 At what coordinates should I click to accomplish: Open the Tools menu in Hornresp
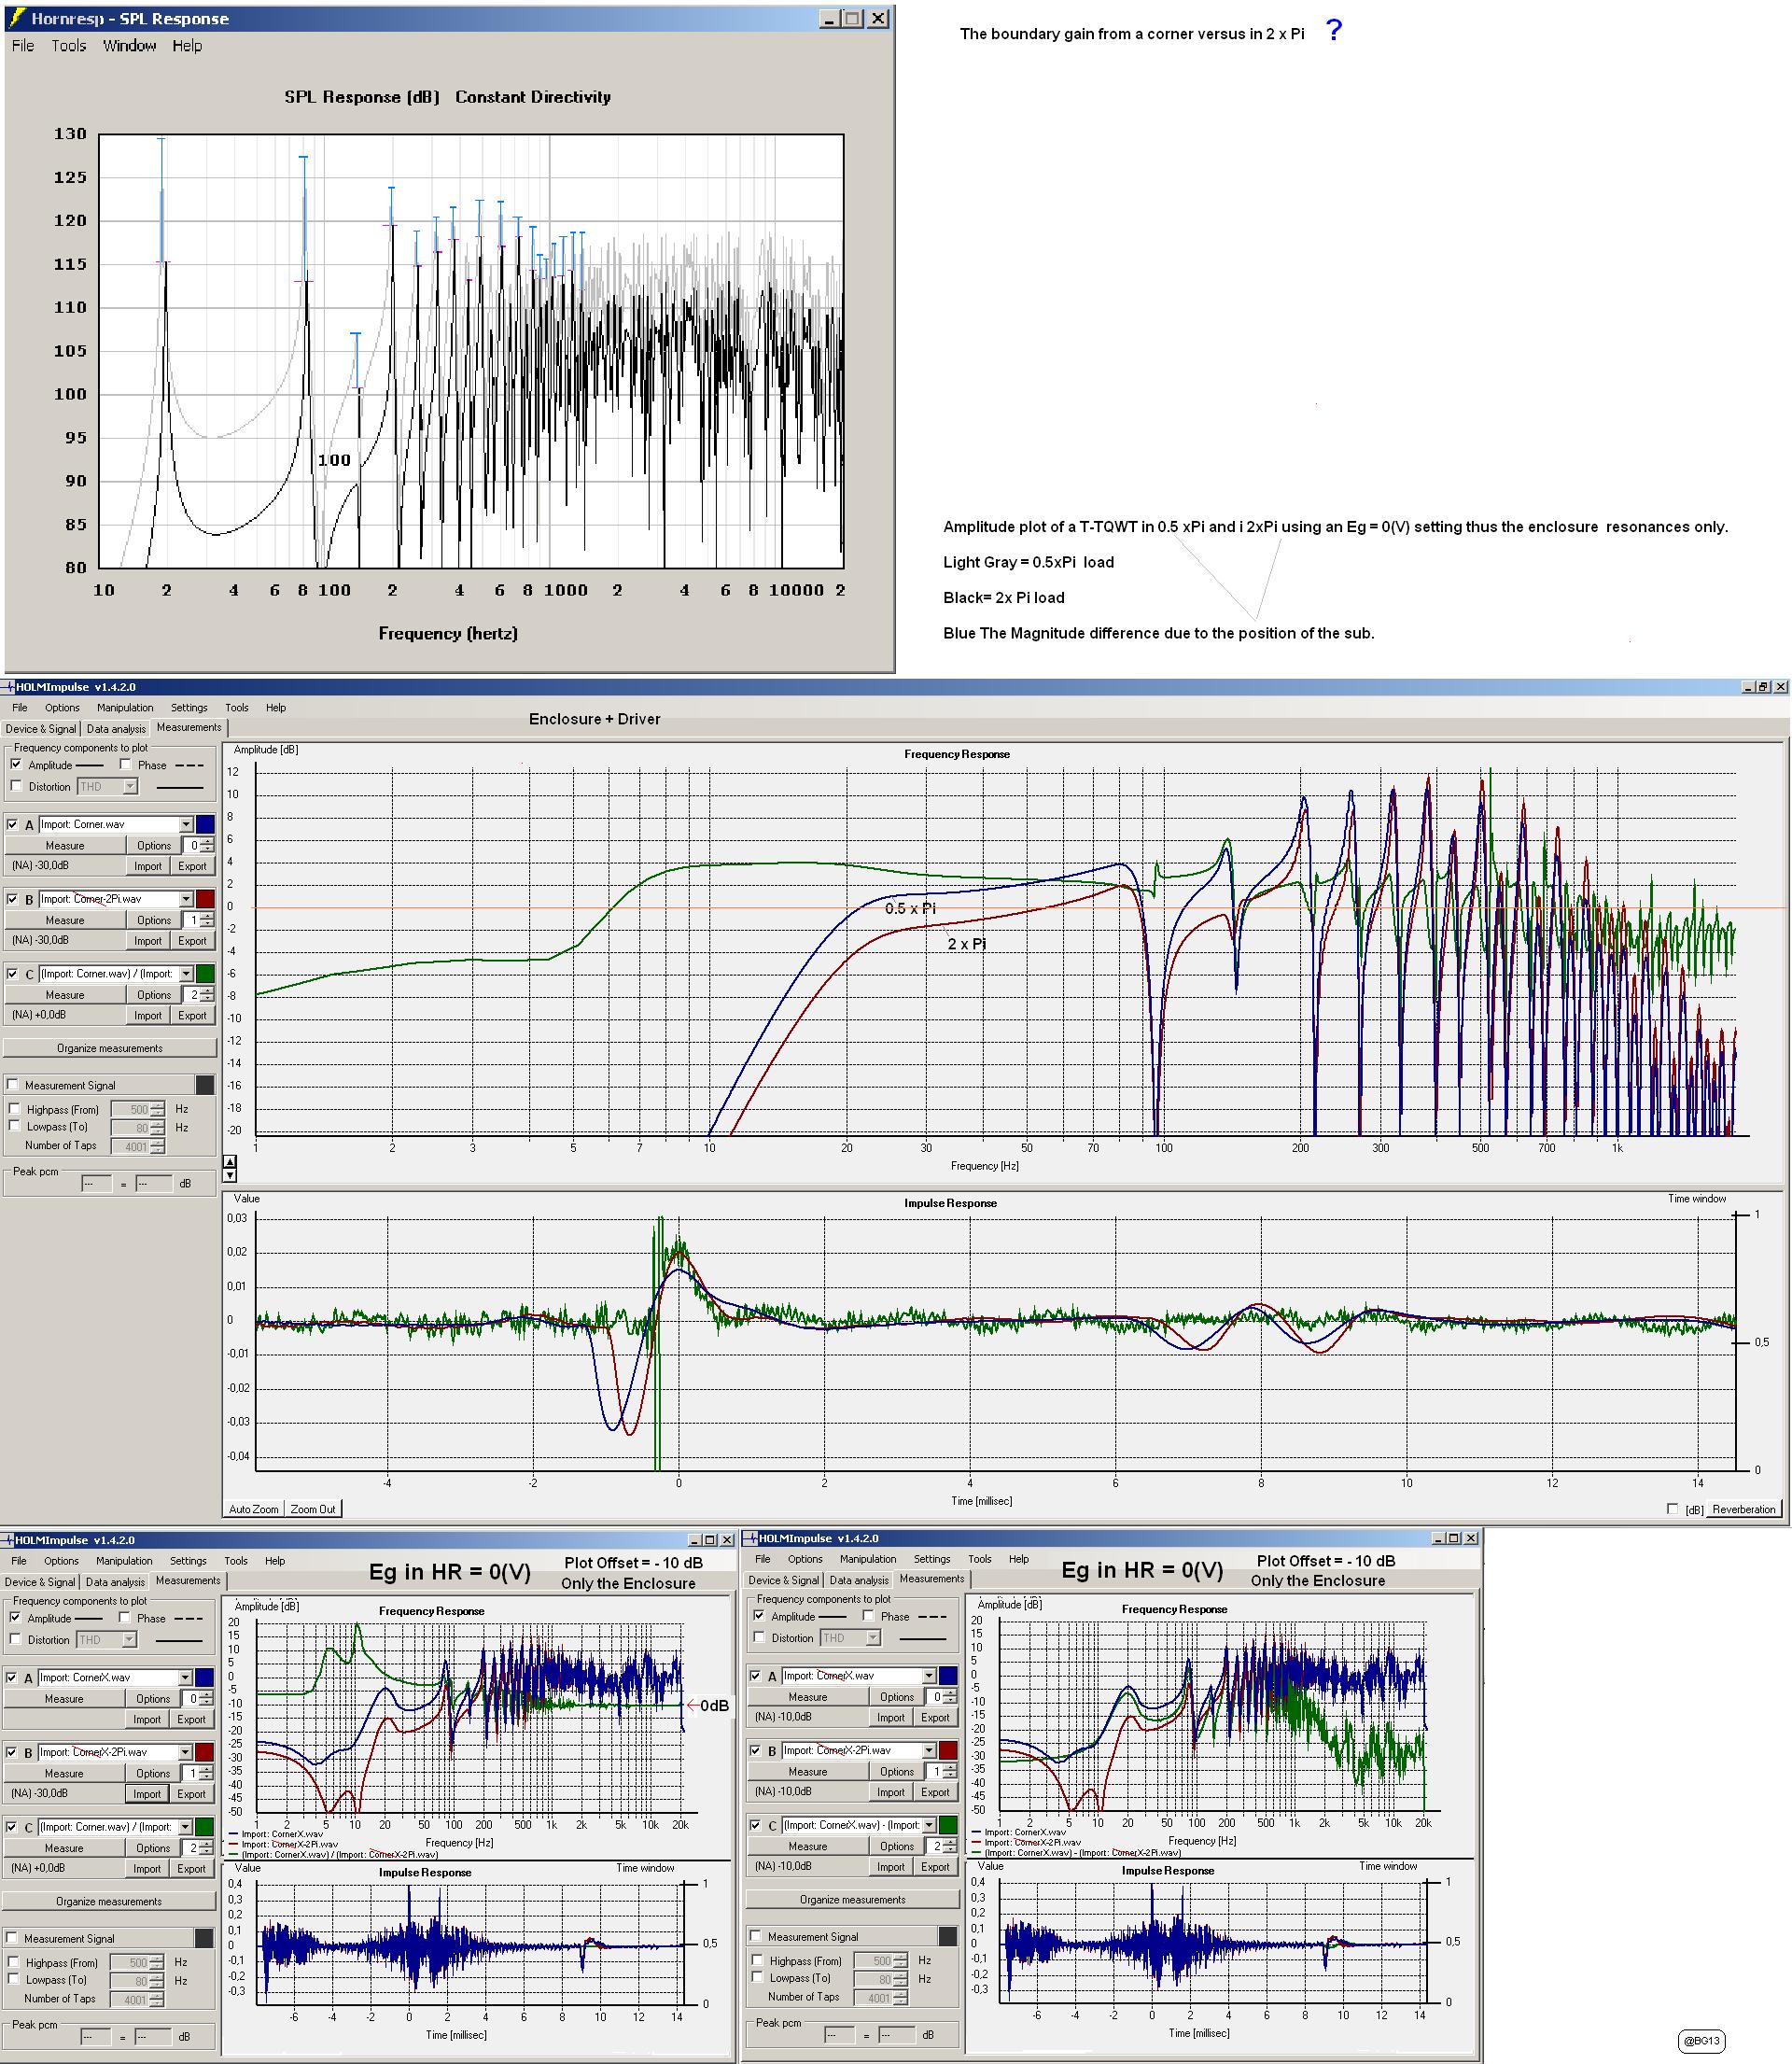(x=69, y=46)
